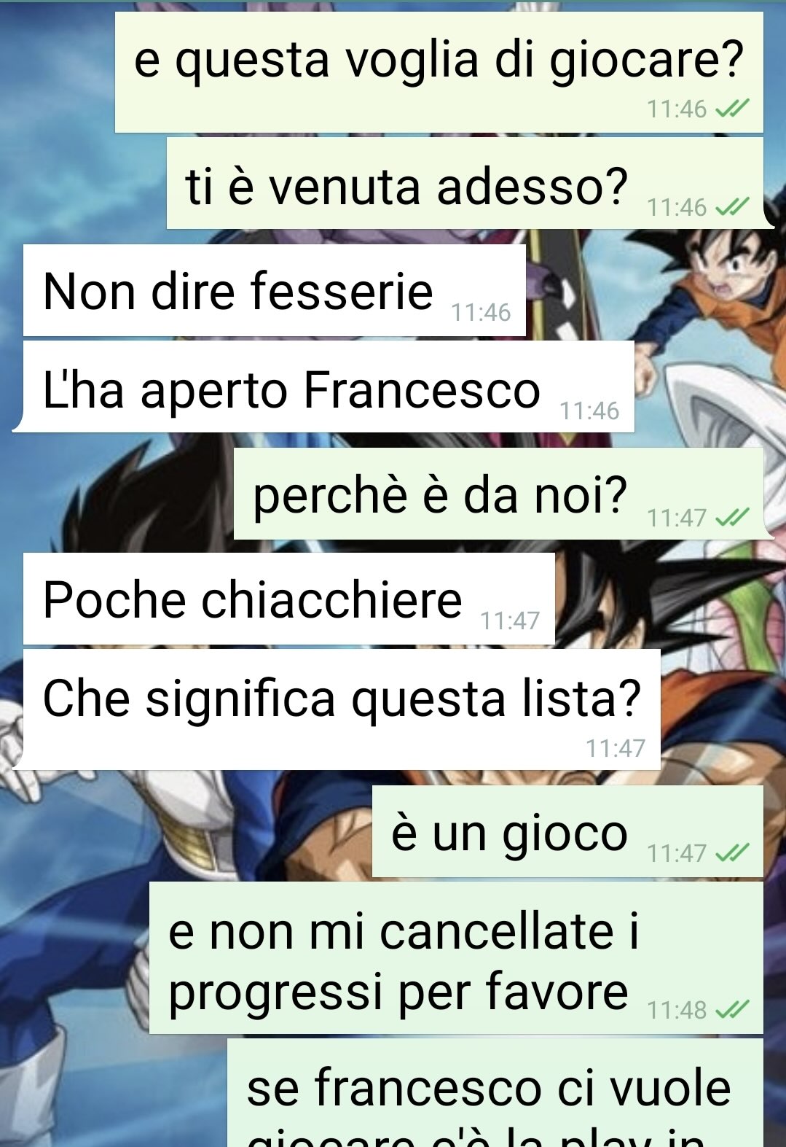Tap the double-check icon on 'e questa voglia di giocare?'

(x=732, y=109)
